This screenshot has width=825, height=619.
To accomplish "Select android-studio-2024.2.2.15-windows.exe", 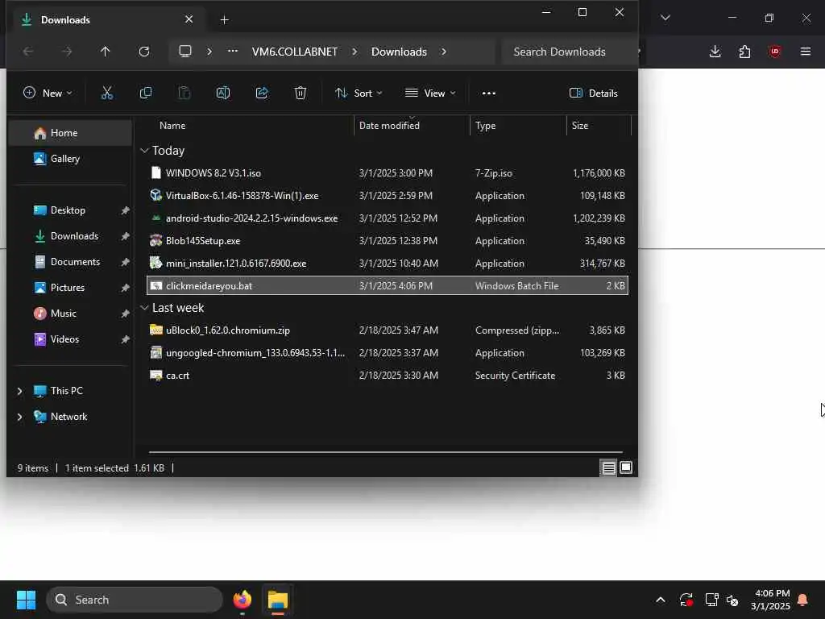I will pyautogui.click(x=388, y=218).
